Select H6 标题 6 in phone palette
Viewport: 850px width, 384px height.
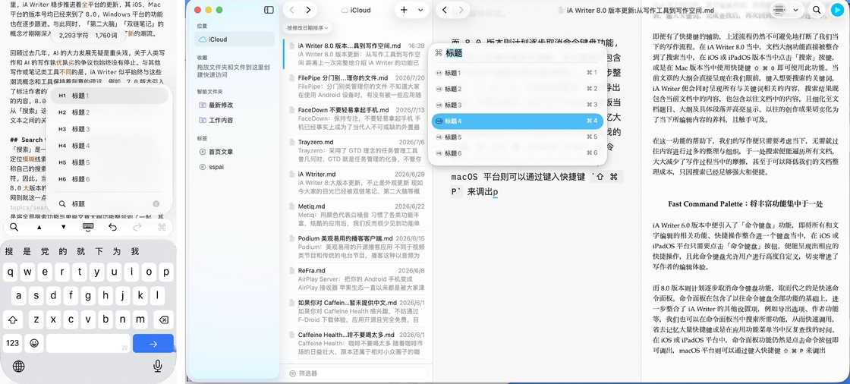click(x=109, y=179)
